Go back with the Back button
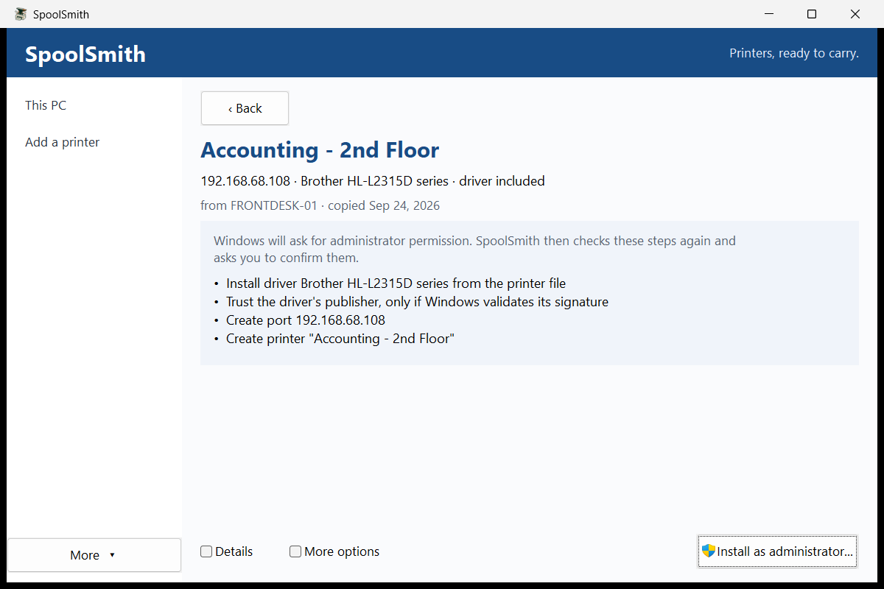This screenshot has width=884, height=589. point(245,108)
